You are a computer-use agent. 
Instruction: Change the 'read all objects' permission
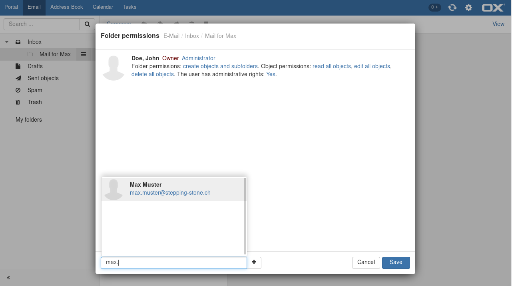(x=331, y=66)
